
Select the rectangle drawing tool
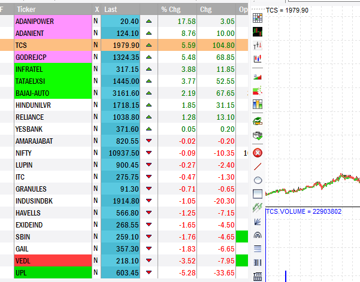click(x=258, y=194)
